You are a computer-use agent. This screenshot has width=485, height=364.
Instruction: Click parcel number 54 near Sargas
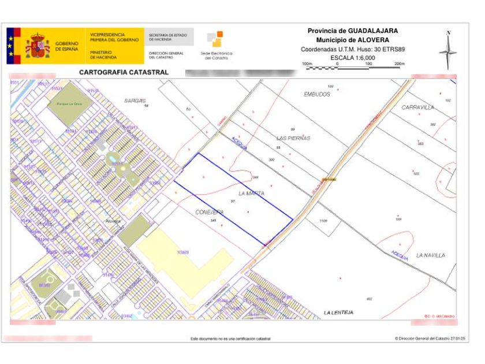(x=147, y=106)
